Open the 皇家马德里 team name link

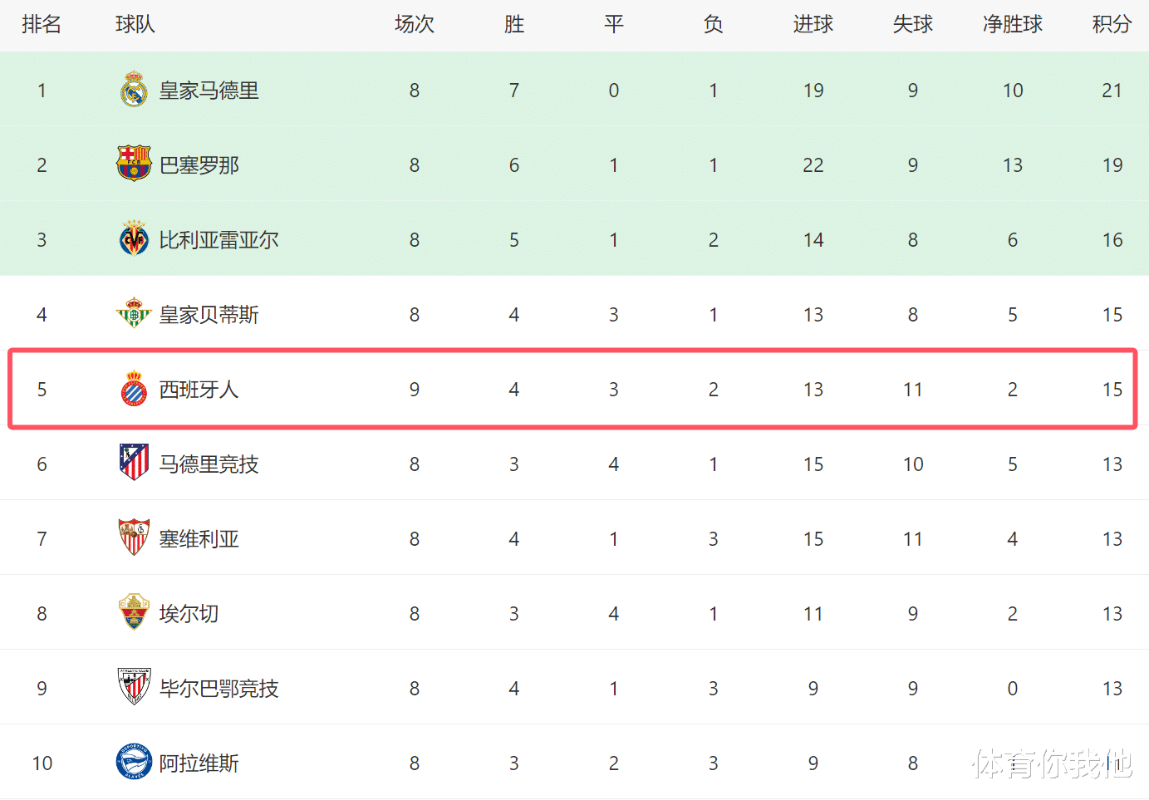(x=209, y=91)
